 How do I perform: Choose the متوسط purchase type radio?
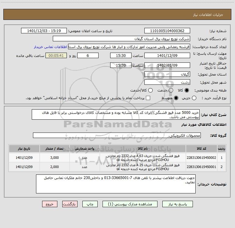pyautogui.click(x=176, y=98)
